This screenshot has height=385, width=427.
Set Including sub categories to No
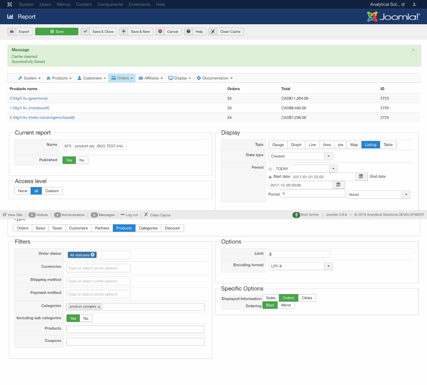pos(86,318)
